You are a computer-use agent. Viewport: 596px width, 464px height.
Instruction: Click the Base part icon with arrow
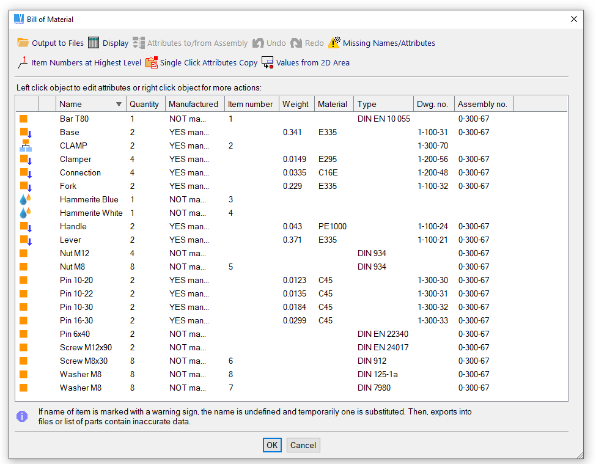(x=25, y=132)
